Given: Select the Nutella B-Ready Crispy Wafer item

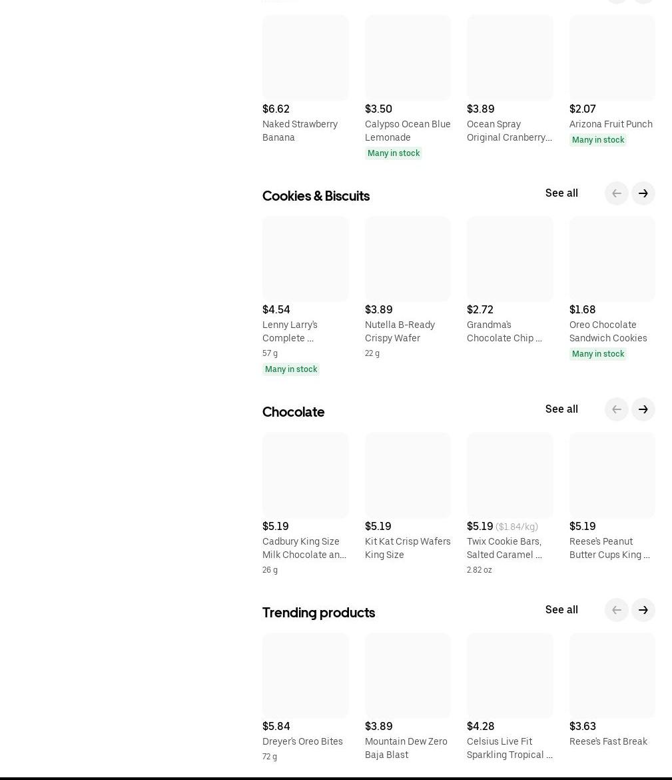Looking at the screenshot, I should pos(408,259).
